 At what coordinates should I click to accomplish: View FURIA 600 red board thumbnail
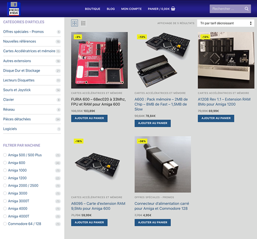pyautogui.click(x=100, y=60)
